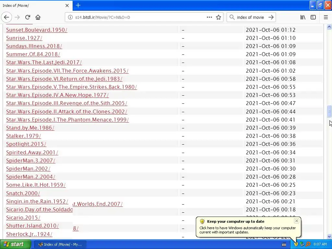Open Sherlock.Jr..1924 folder link
Screen dimensions: 332x249
click(29, 234)
